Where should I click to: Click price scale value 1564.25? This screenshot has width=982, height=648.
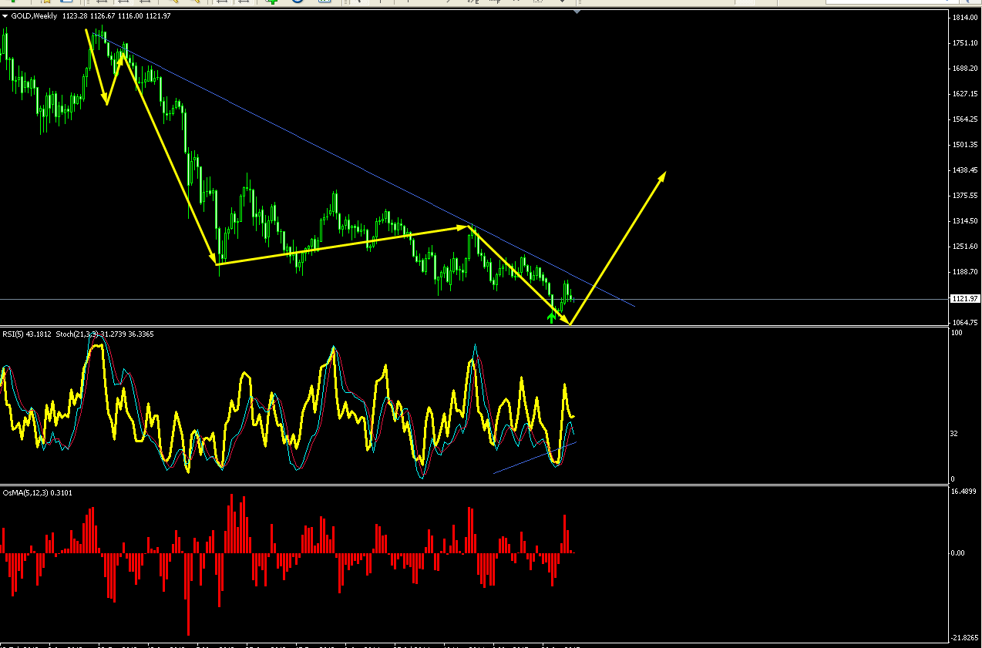pyautogui.click(x=964, y=119)
